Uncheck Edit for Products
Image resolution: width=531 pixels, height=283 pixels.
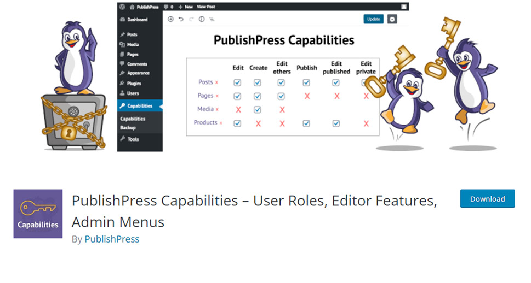tap(237, 123)
